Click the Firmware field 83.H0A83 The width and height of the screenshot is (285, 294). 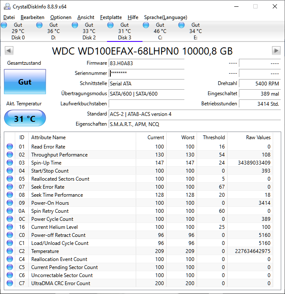[147, 63]
